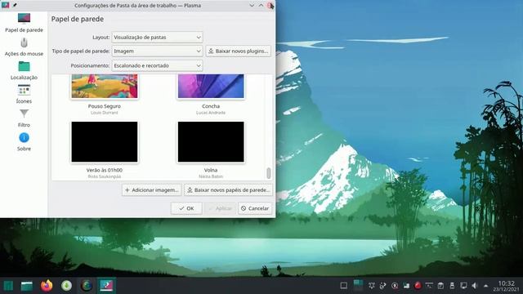Image resolution: width=523 pixels, height=294 pixels.
Task: Launch Firefox from the taskbar
Action: pos(47,286)
